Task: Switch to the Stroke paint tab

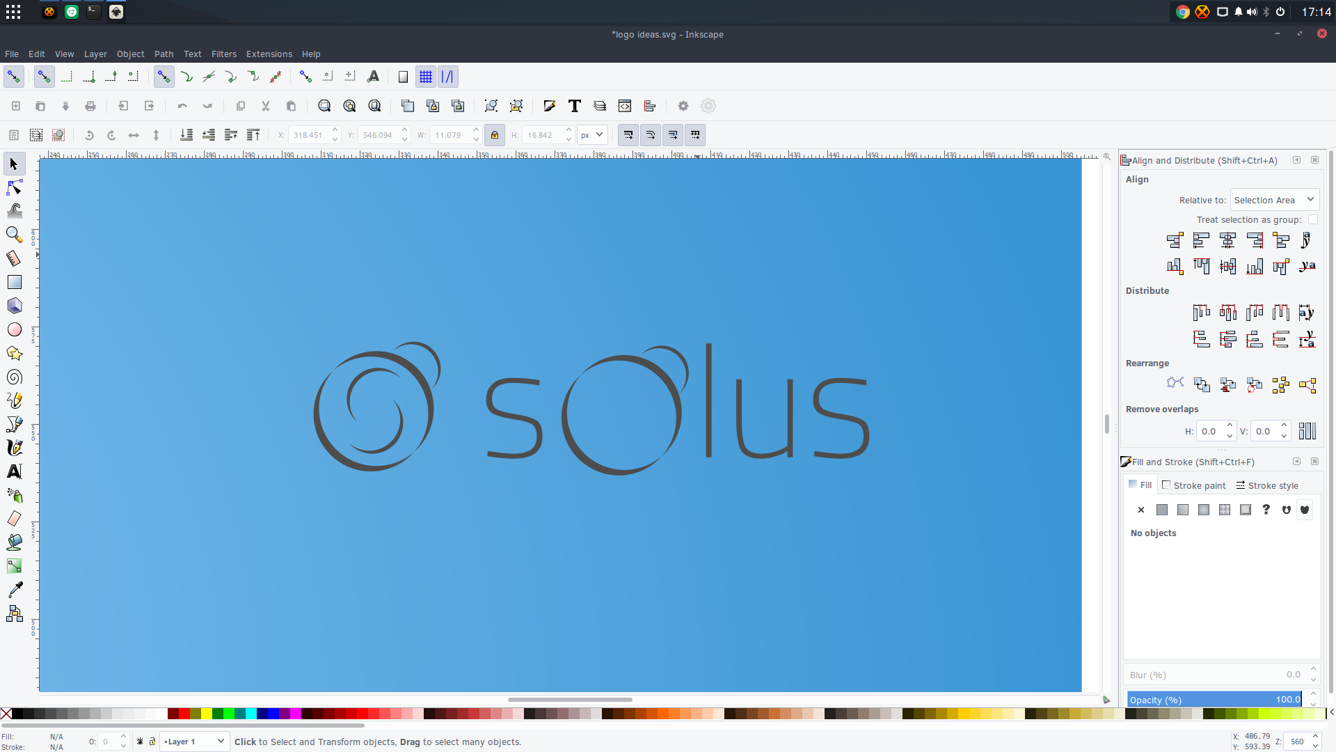Action: click(x=1194, y=485)
